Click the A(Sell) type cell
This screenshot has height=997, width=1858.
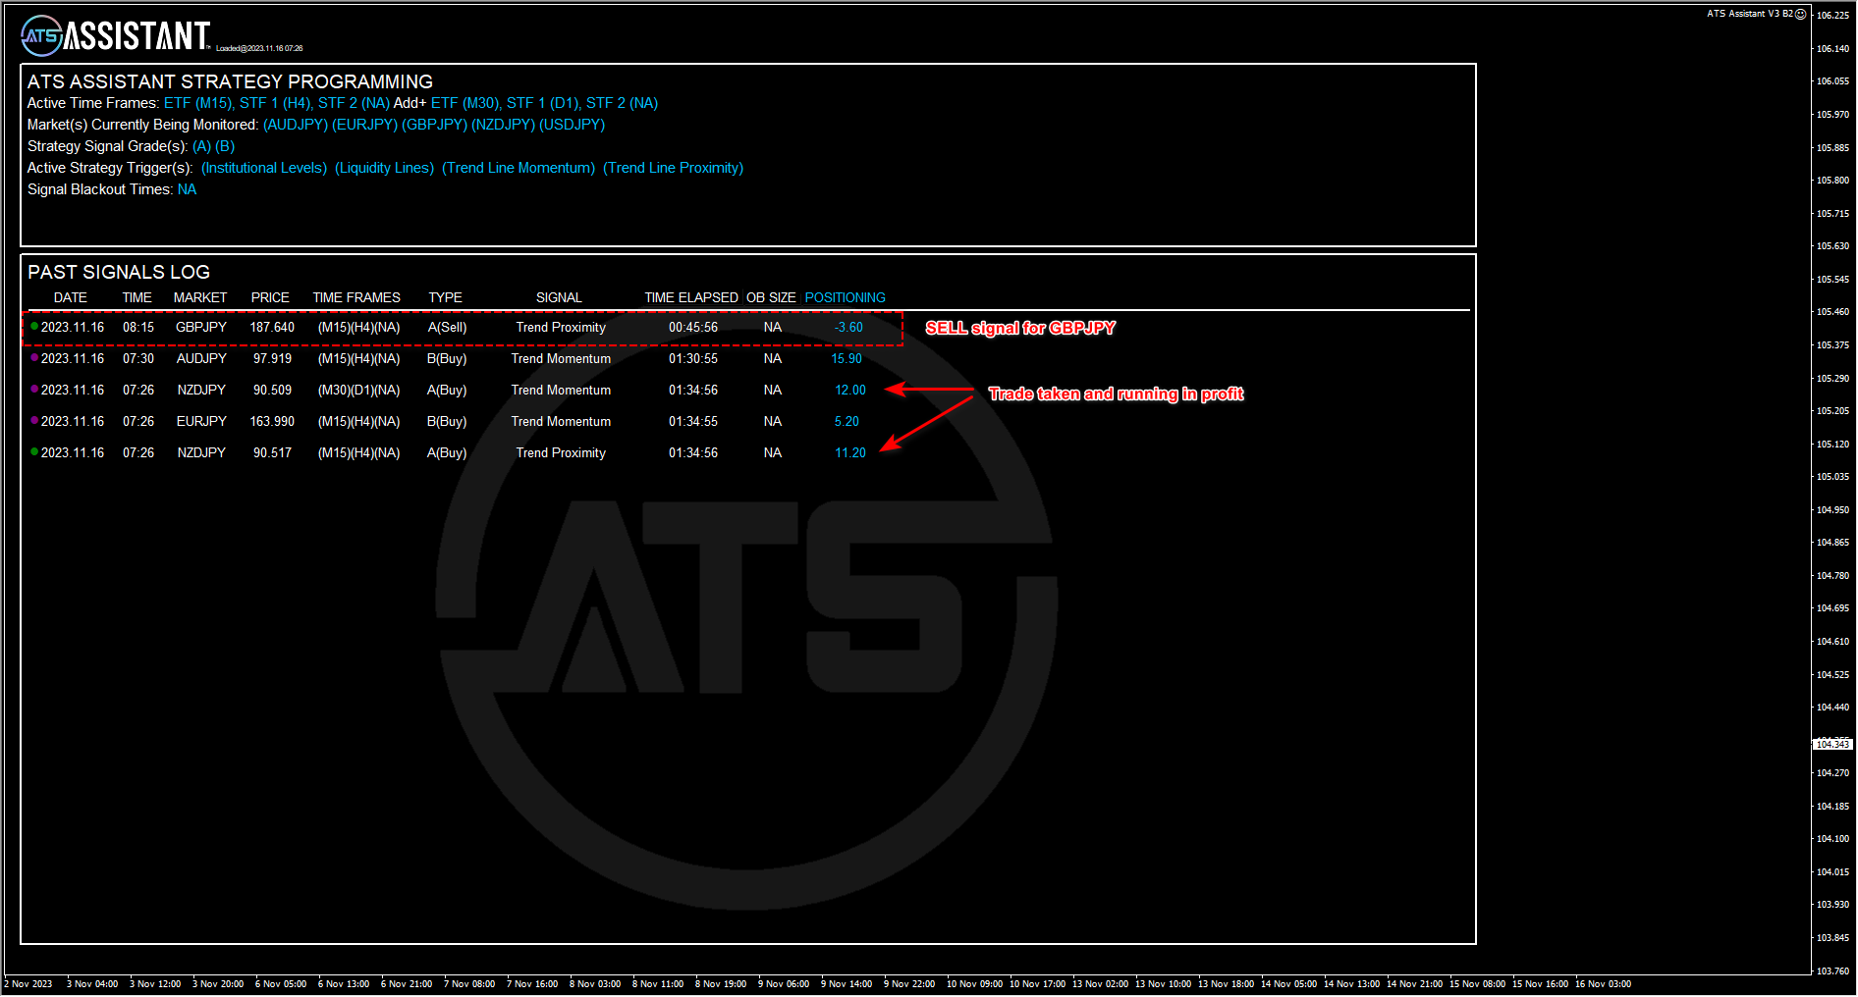447,327
